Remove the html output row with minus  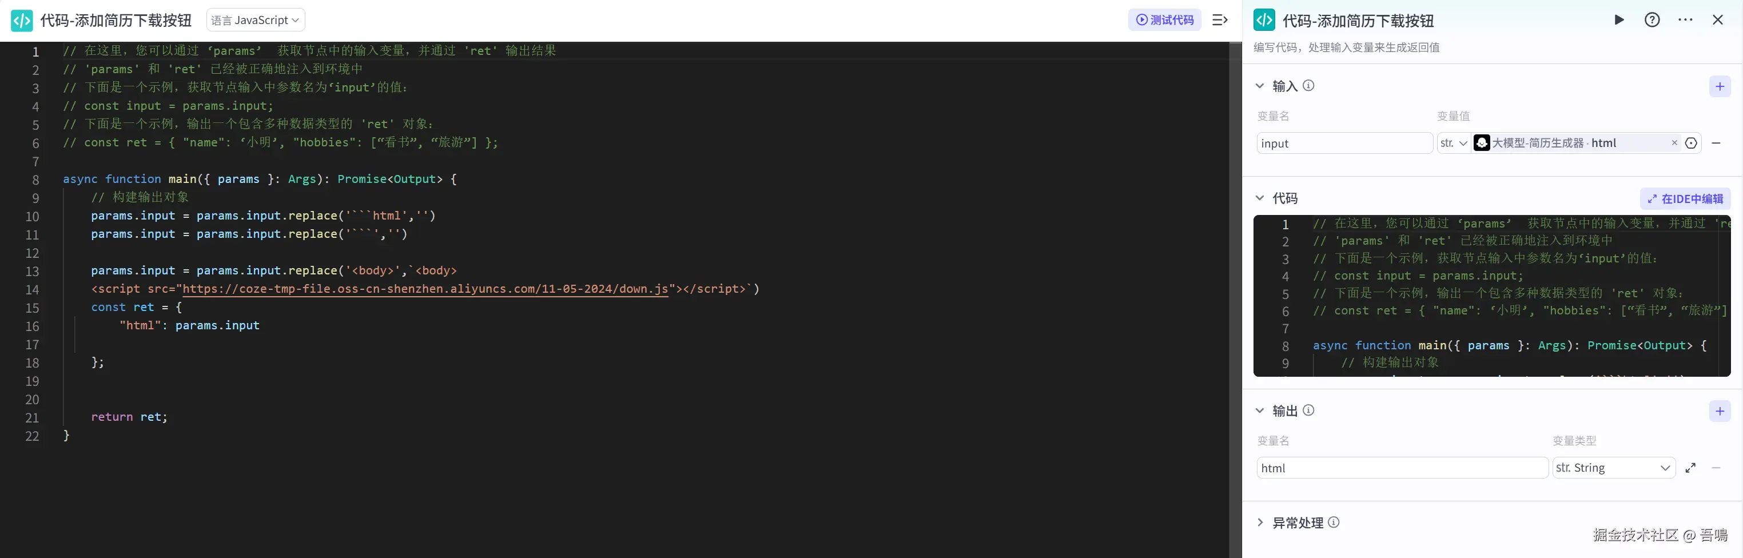point(1716,468)
